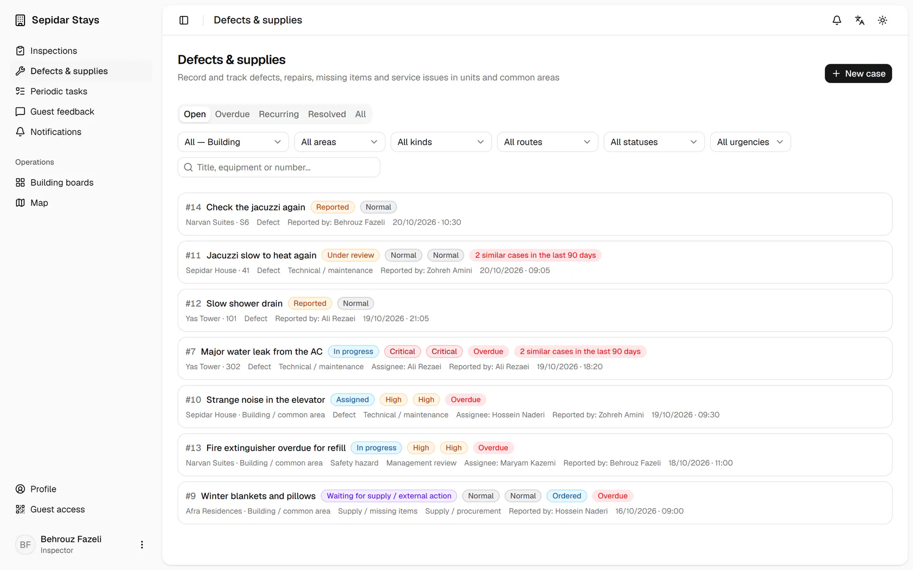Screen dimensions: 913x570
Task: Open Notifications in the sidebar
Action: (82, 132)
